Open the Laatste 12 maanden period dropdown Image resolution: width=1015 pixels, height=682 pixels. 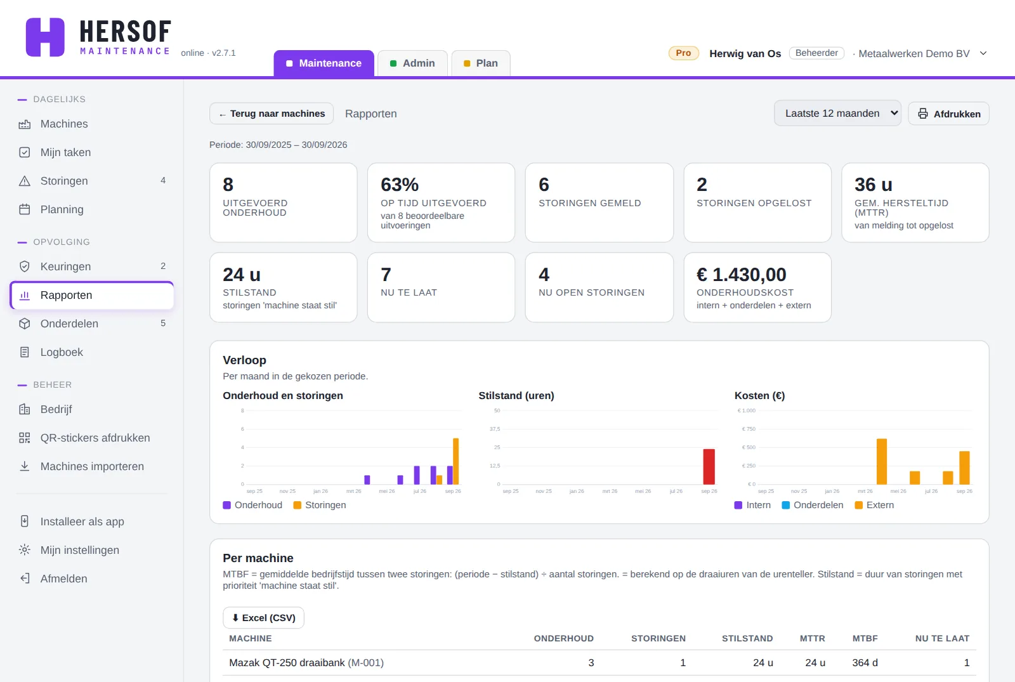(x=837, y=114)
